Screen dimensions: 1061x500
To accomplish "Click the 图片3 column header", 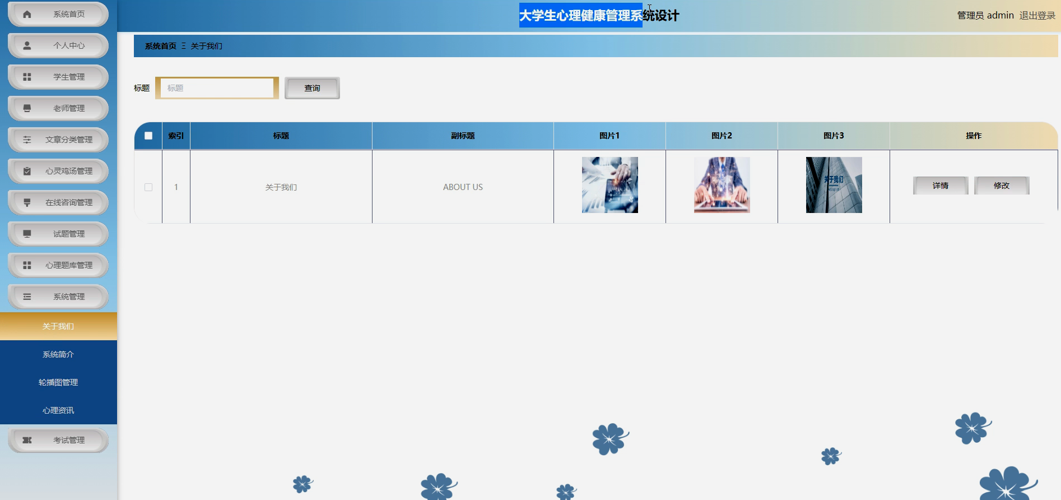I will 834,136.
